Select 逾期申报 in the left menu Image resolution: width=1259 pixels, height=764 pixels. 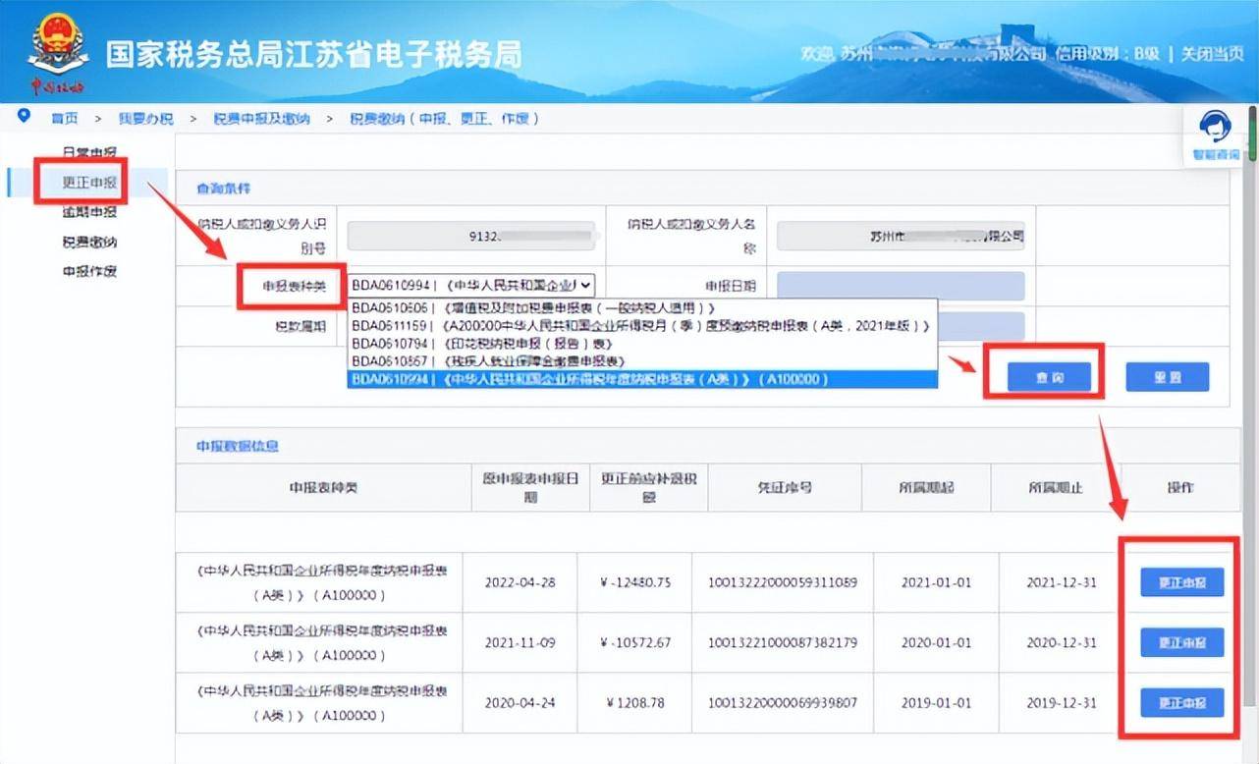click(89, 212)
